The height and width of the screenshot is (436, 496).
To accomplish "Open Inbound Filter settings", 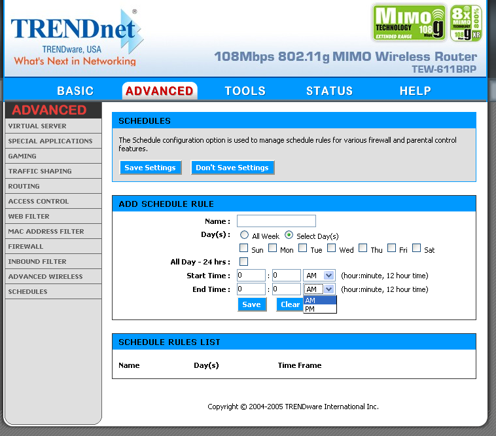I will [53, 261].
